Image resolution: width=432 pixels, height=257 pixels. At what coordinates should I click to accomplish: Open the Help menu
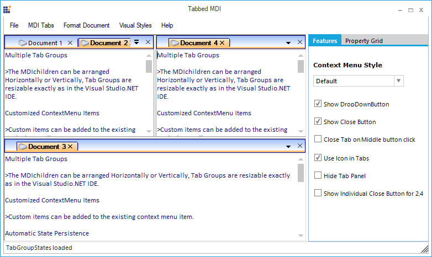coord(167,25)
